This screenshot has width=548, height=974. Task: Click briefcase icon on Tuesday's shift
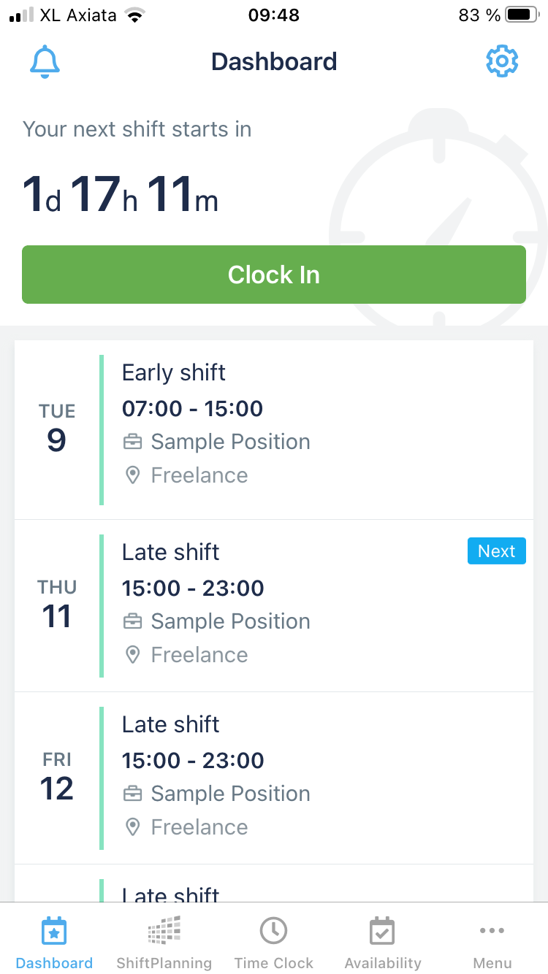tap(132, 442)
